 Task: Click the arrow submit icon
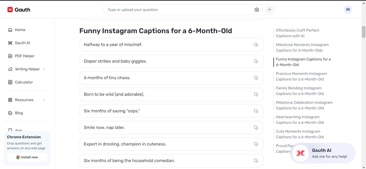pos(269,9)
